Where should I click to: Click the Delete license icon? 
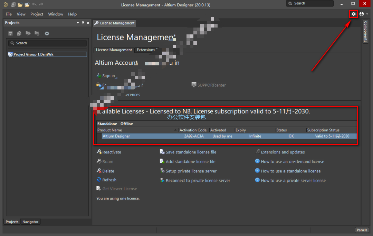coord(99,171)
